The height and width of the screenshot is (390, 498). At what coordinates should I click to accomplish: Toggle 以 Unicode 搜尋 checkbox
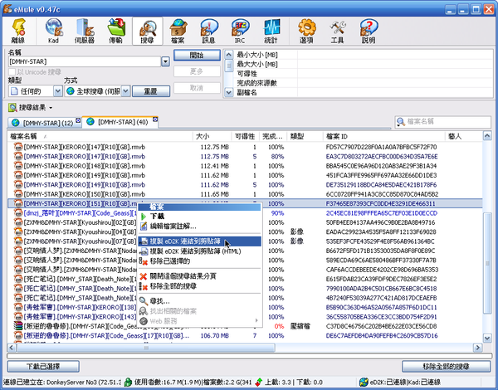12,72
